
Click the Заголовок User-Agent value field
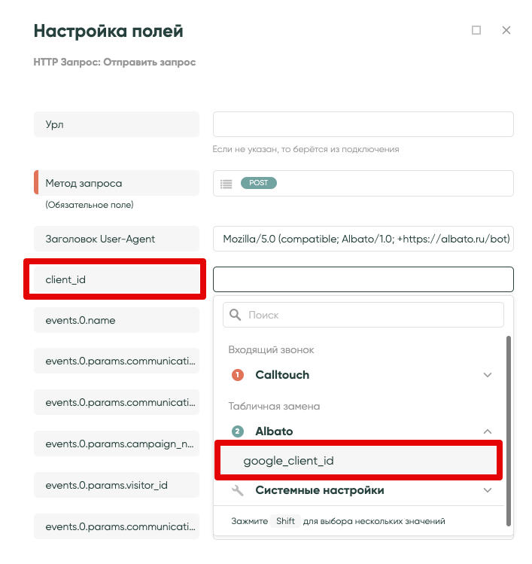(x=363, y=239)
